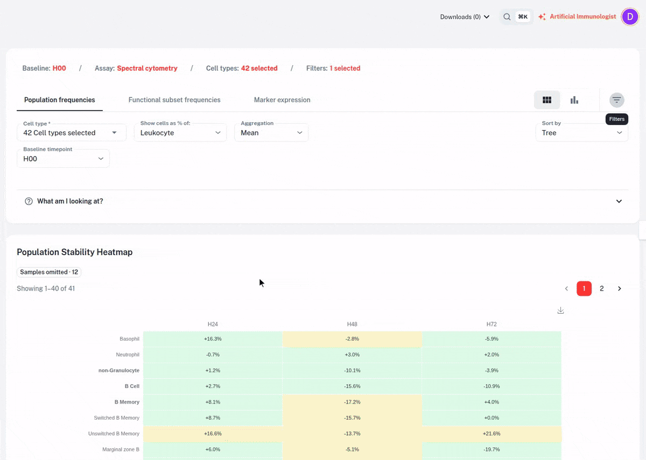Screen dimensions: 646x460
Task: Click the non-Granulocyte row label
Action: point(119,371)
